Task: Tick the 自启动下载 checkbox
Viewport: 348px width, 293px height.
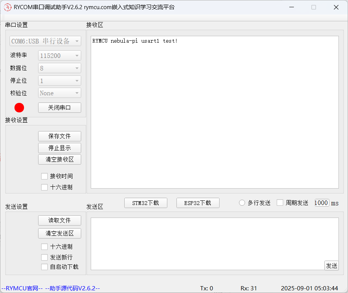Action: coord(45,267)
